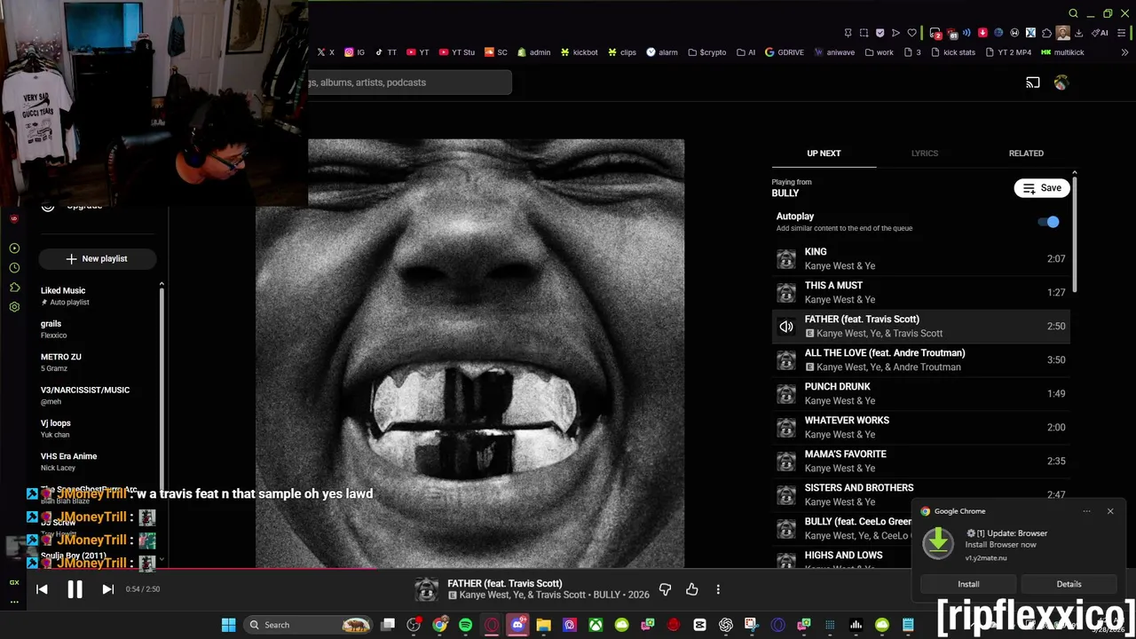Skip to the previous track

tap(42, 588)
